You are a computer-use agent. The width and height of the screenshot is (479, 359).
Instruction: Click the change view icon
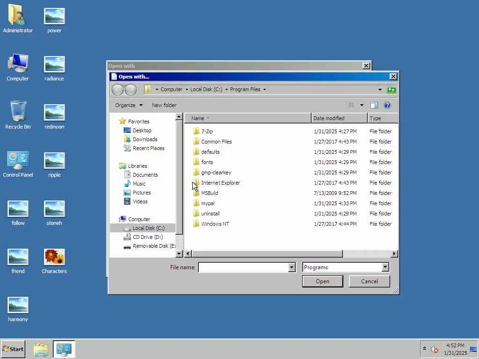(350, 105)
